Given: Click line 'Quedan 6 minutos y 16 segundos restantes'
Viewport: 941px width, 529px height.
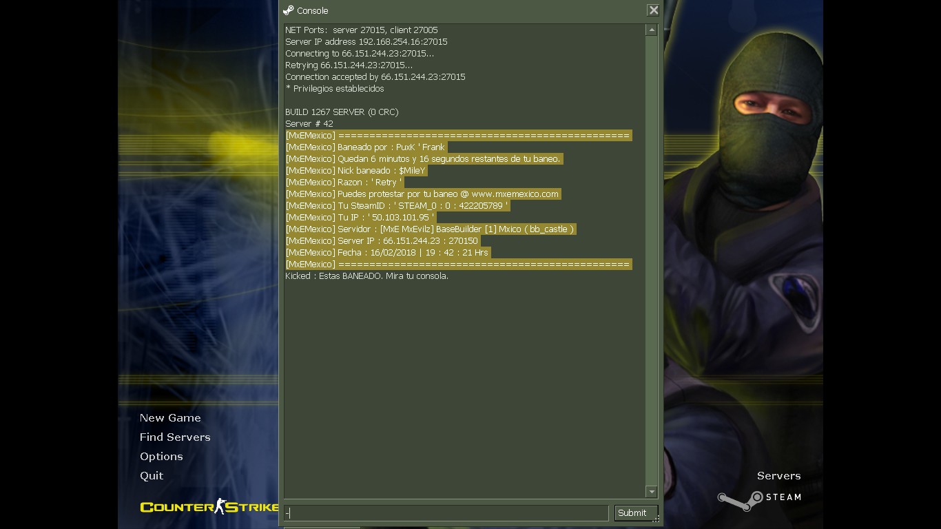Looking at the screenshot, I should [x=424, y=159].
